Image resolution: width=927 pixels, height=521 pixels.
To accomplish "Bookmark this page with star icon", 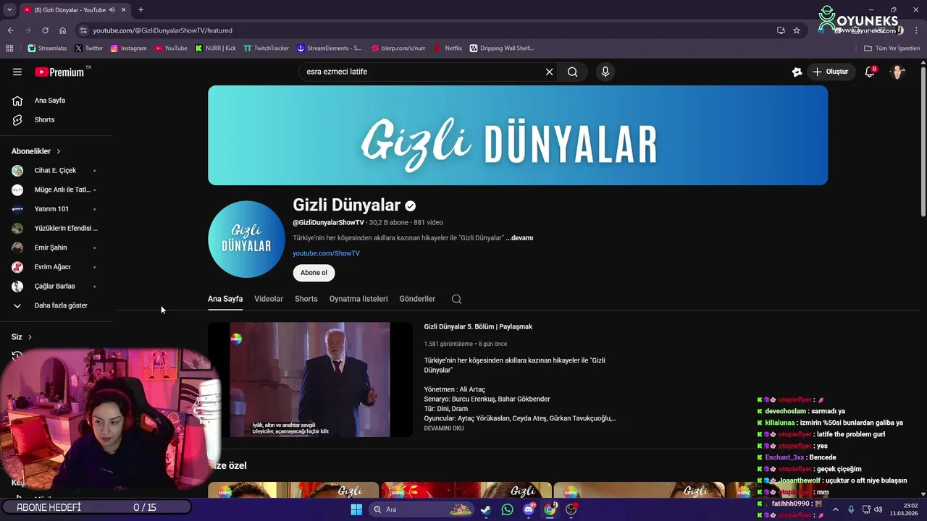I will tap(797, 30).
